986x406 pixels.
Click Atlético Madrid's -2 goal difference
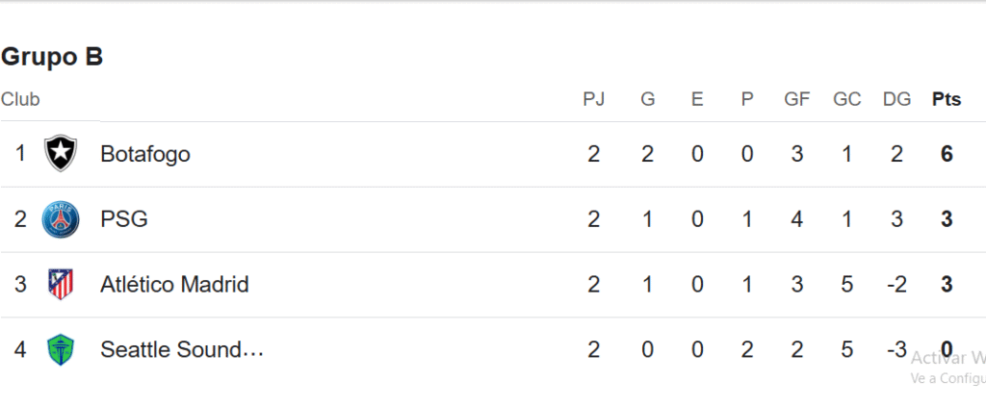(896, 285)
